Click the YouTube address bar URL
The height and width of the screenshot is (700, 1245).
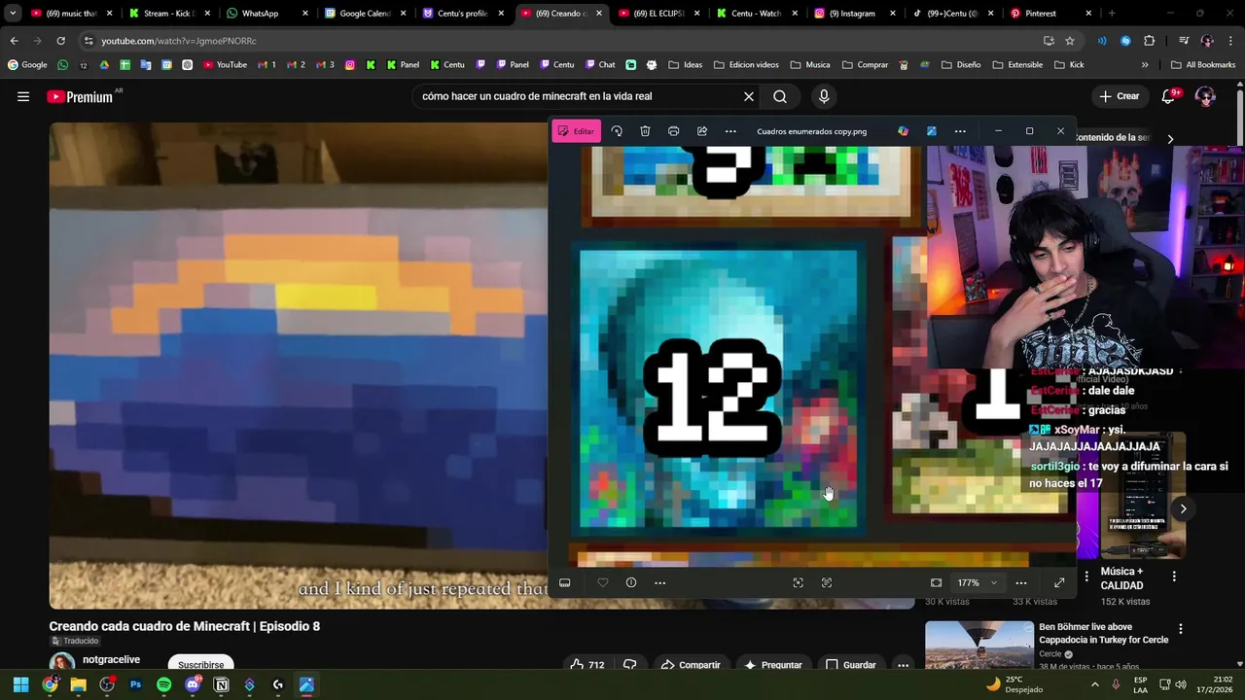179,41
